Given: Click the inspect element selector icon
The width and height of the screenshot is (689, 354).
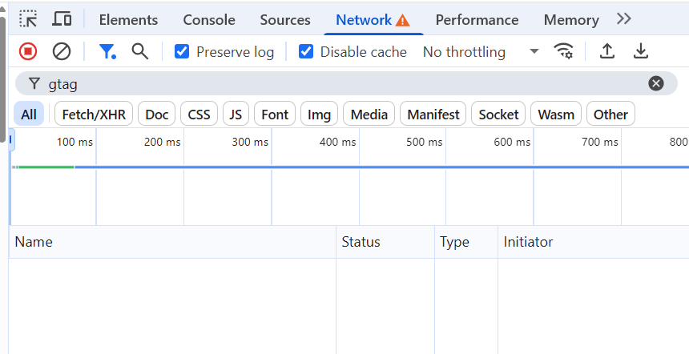Looking at the screenshot, I should tap(28, 19).
